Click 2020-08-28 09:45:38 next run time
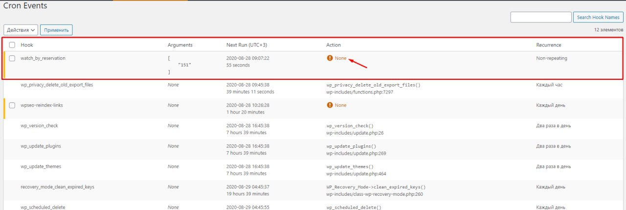The width and height of the screenshot is (626, 210). tap(248, 85)
